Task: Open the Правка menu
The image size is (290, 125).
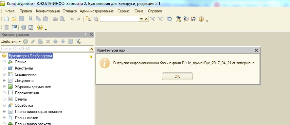Action: point(26,11)
